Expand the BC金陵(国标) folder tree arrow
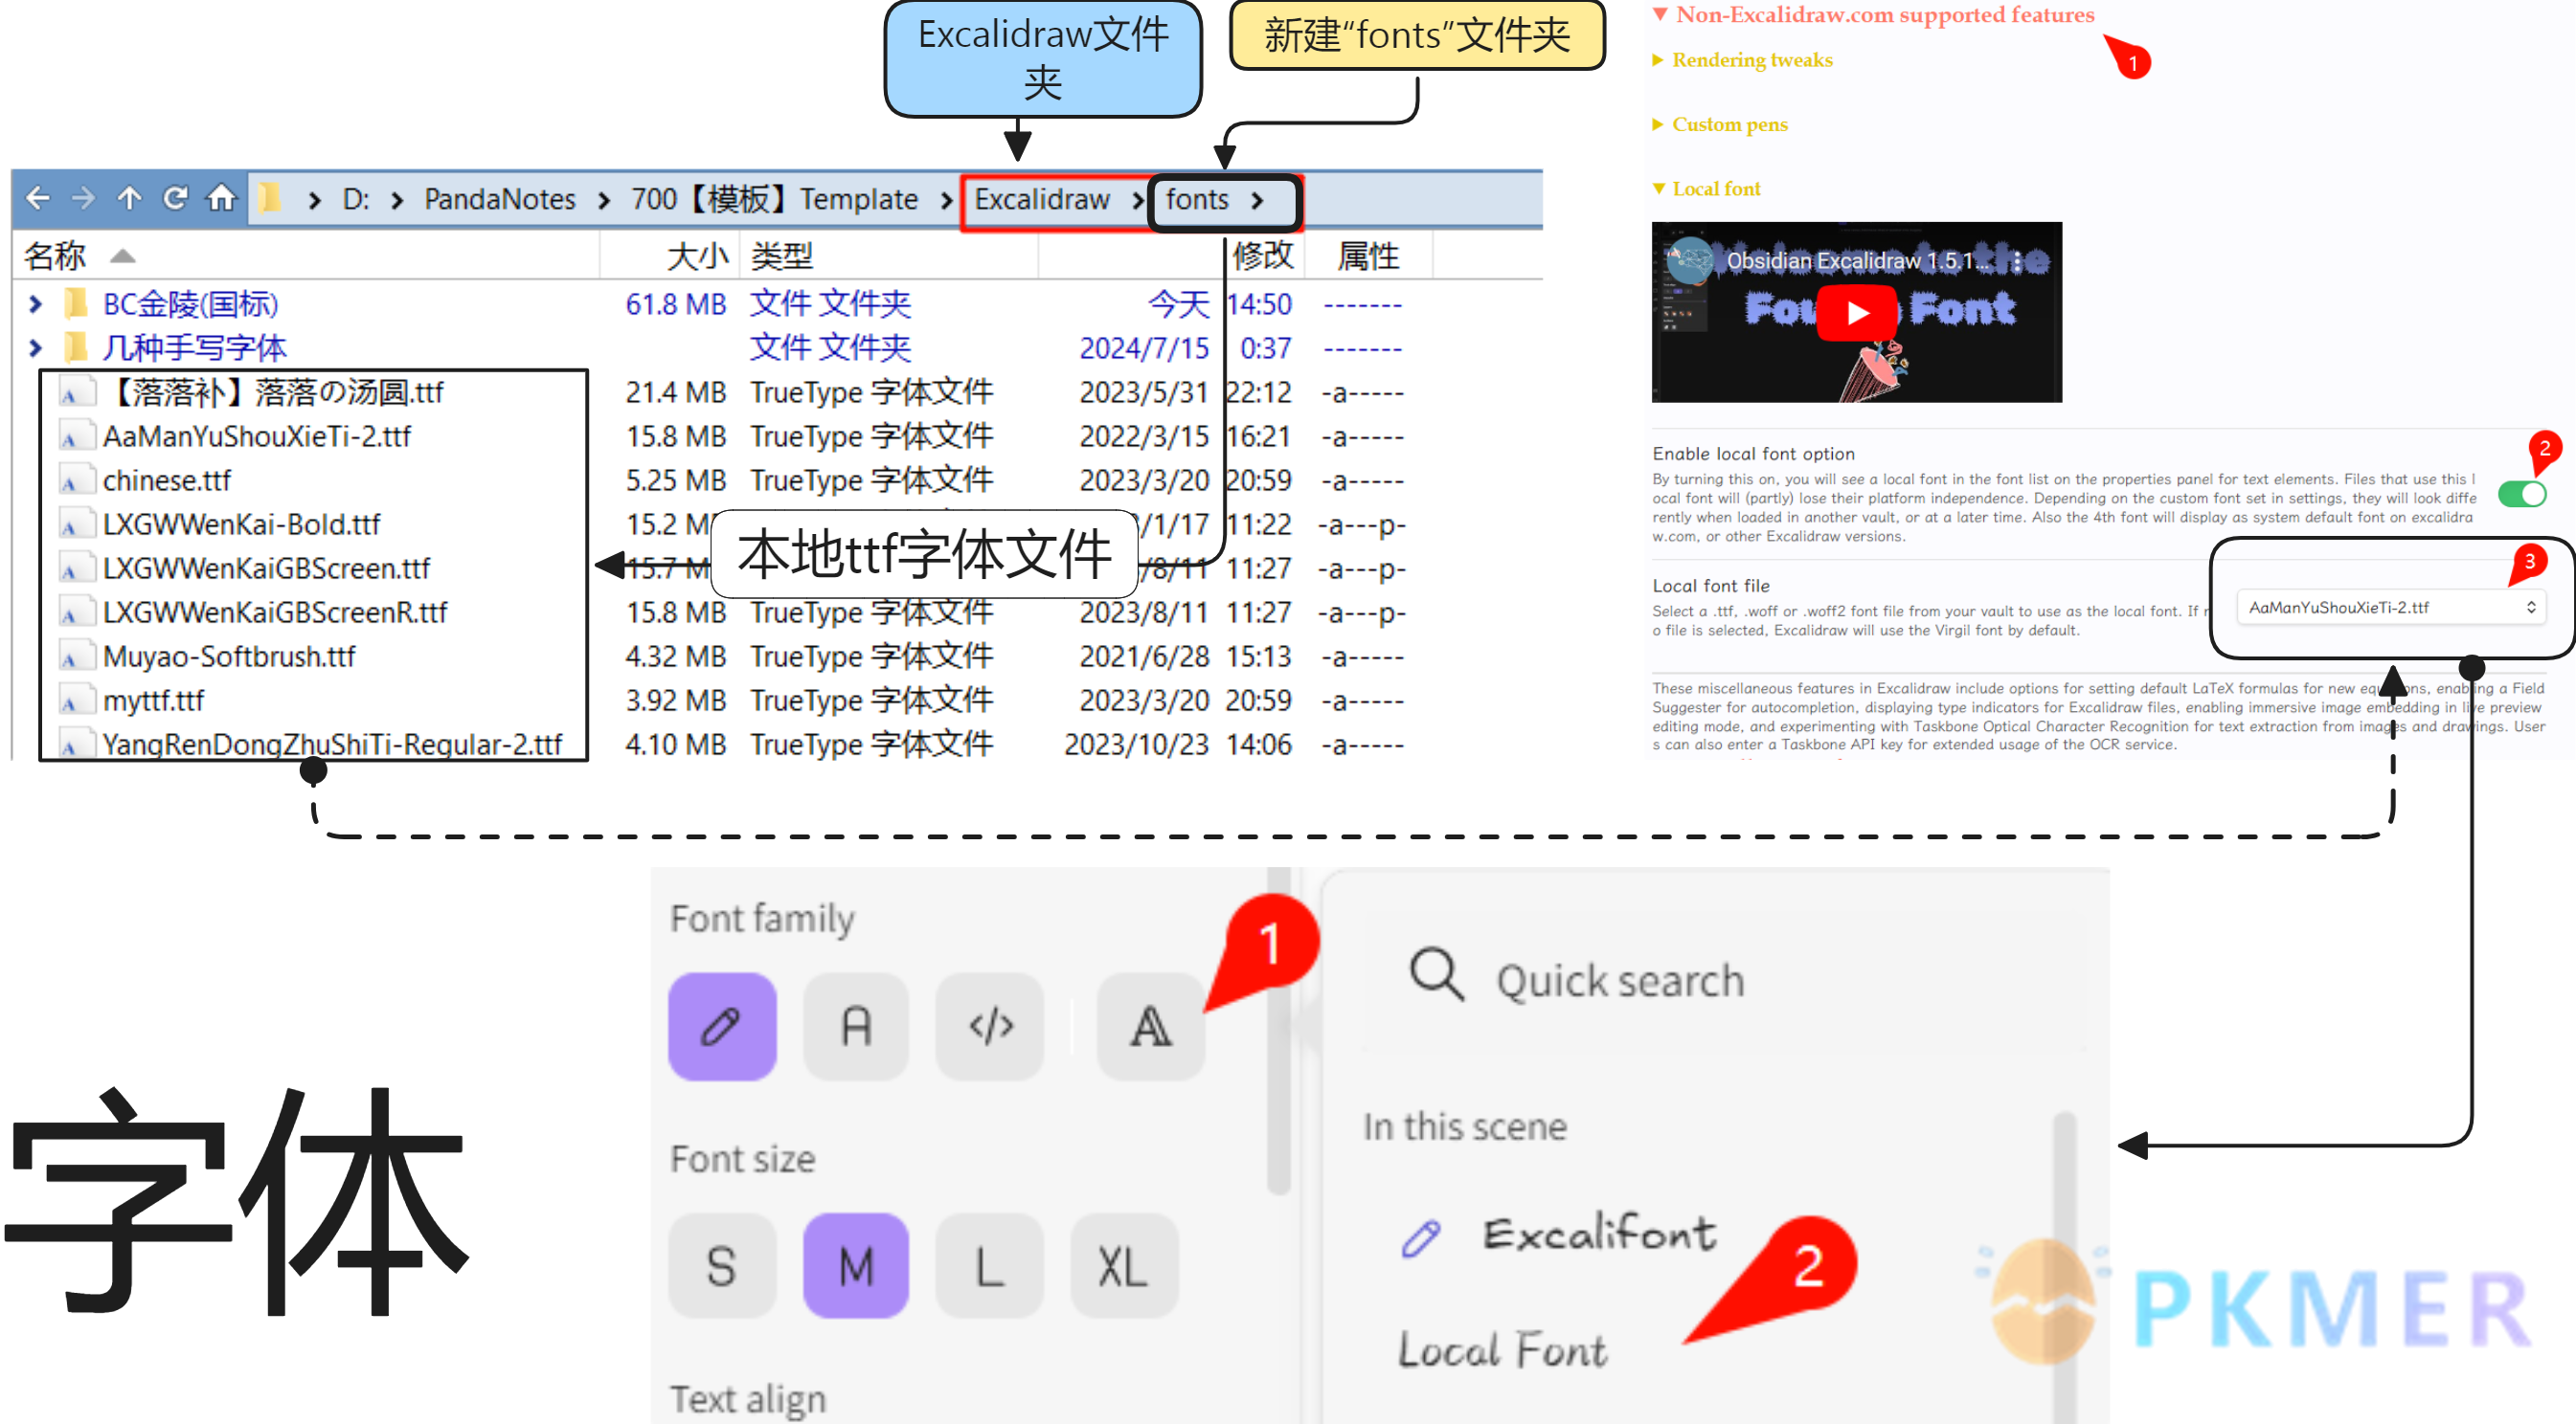2576x1424 pixels. pyautogui.click(x=35, y=303)
